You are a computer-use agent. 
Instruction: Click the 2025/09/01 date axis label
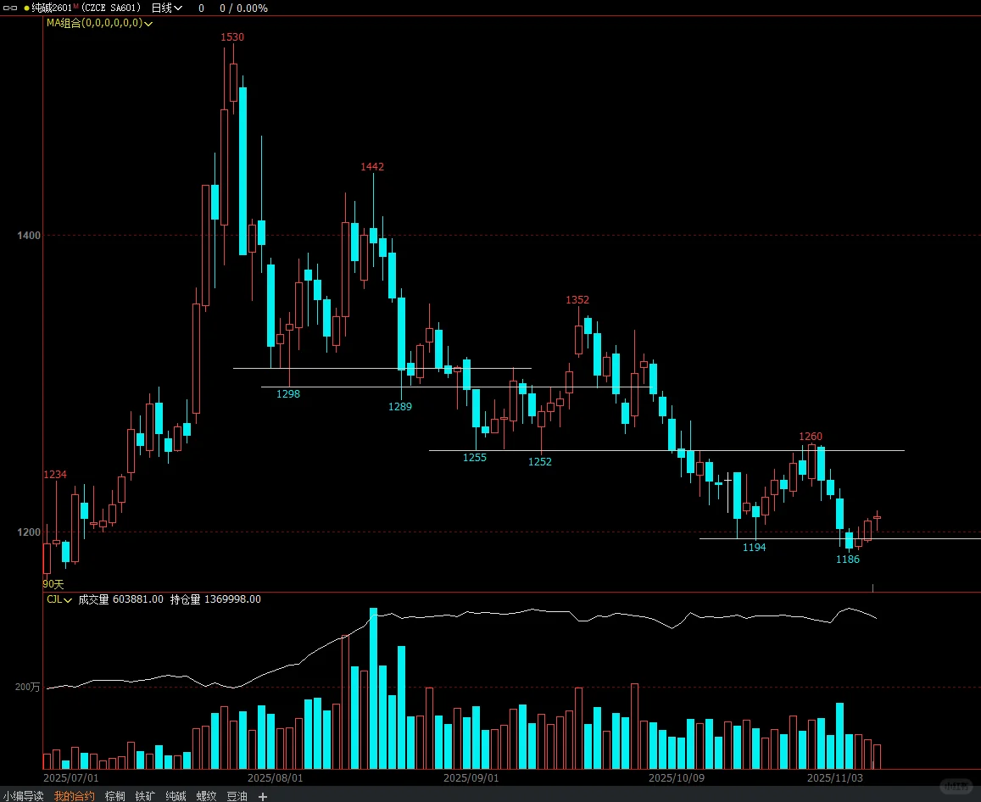(x=471, y=777)
